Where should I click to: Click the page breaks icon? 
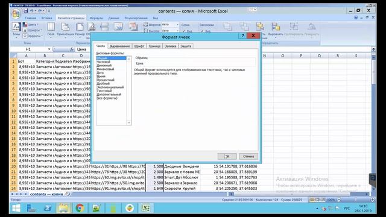click(x=104, y=27)
